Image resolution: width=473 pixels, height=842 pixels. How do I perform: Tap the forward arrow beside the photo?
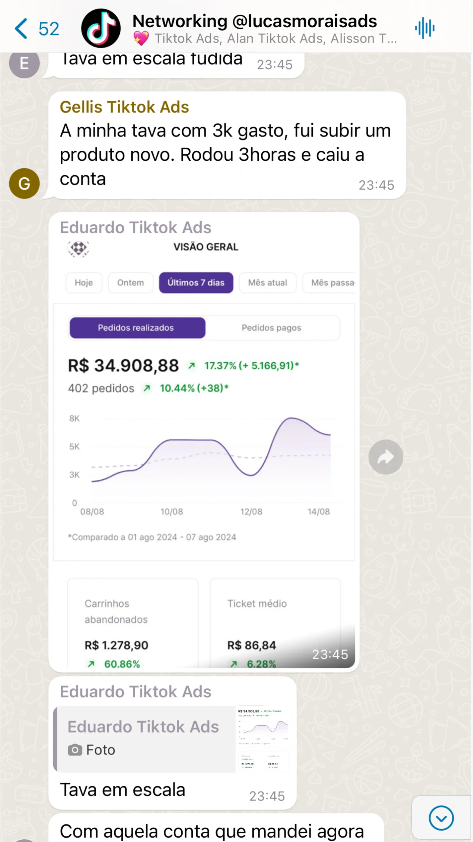pos(385,457)
